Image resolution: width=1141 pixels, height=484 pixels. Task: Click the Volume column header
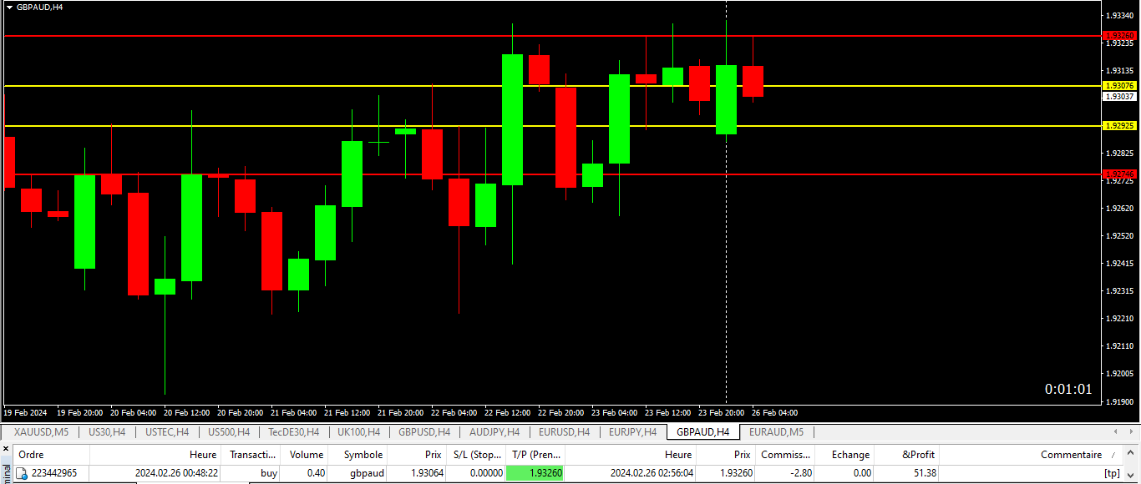tap(306, 455)
